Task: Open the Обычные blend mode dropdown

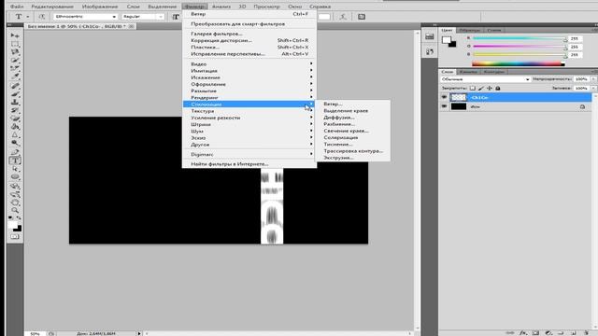Action: 485,78
